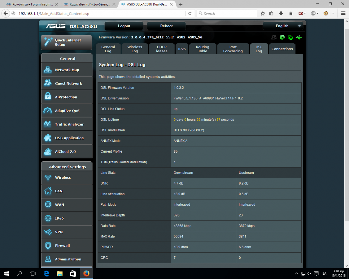Click the green internet status globe icon
Image resolution: width=349 pixels, height=279 pixels.
click(x=282, y=37)
